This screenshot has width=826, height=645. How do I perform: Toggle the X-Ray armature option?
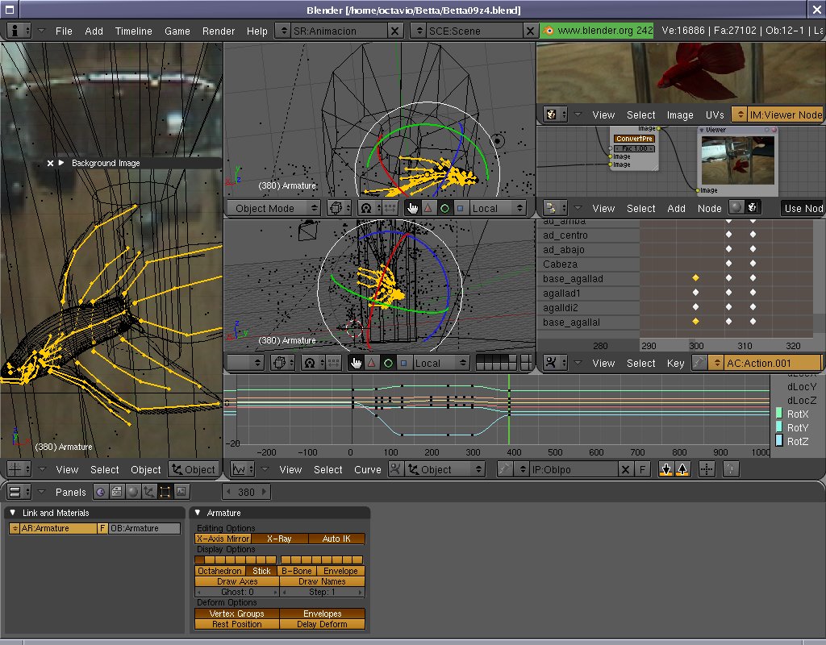[x=279, y=539]
